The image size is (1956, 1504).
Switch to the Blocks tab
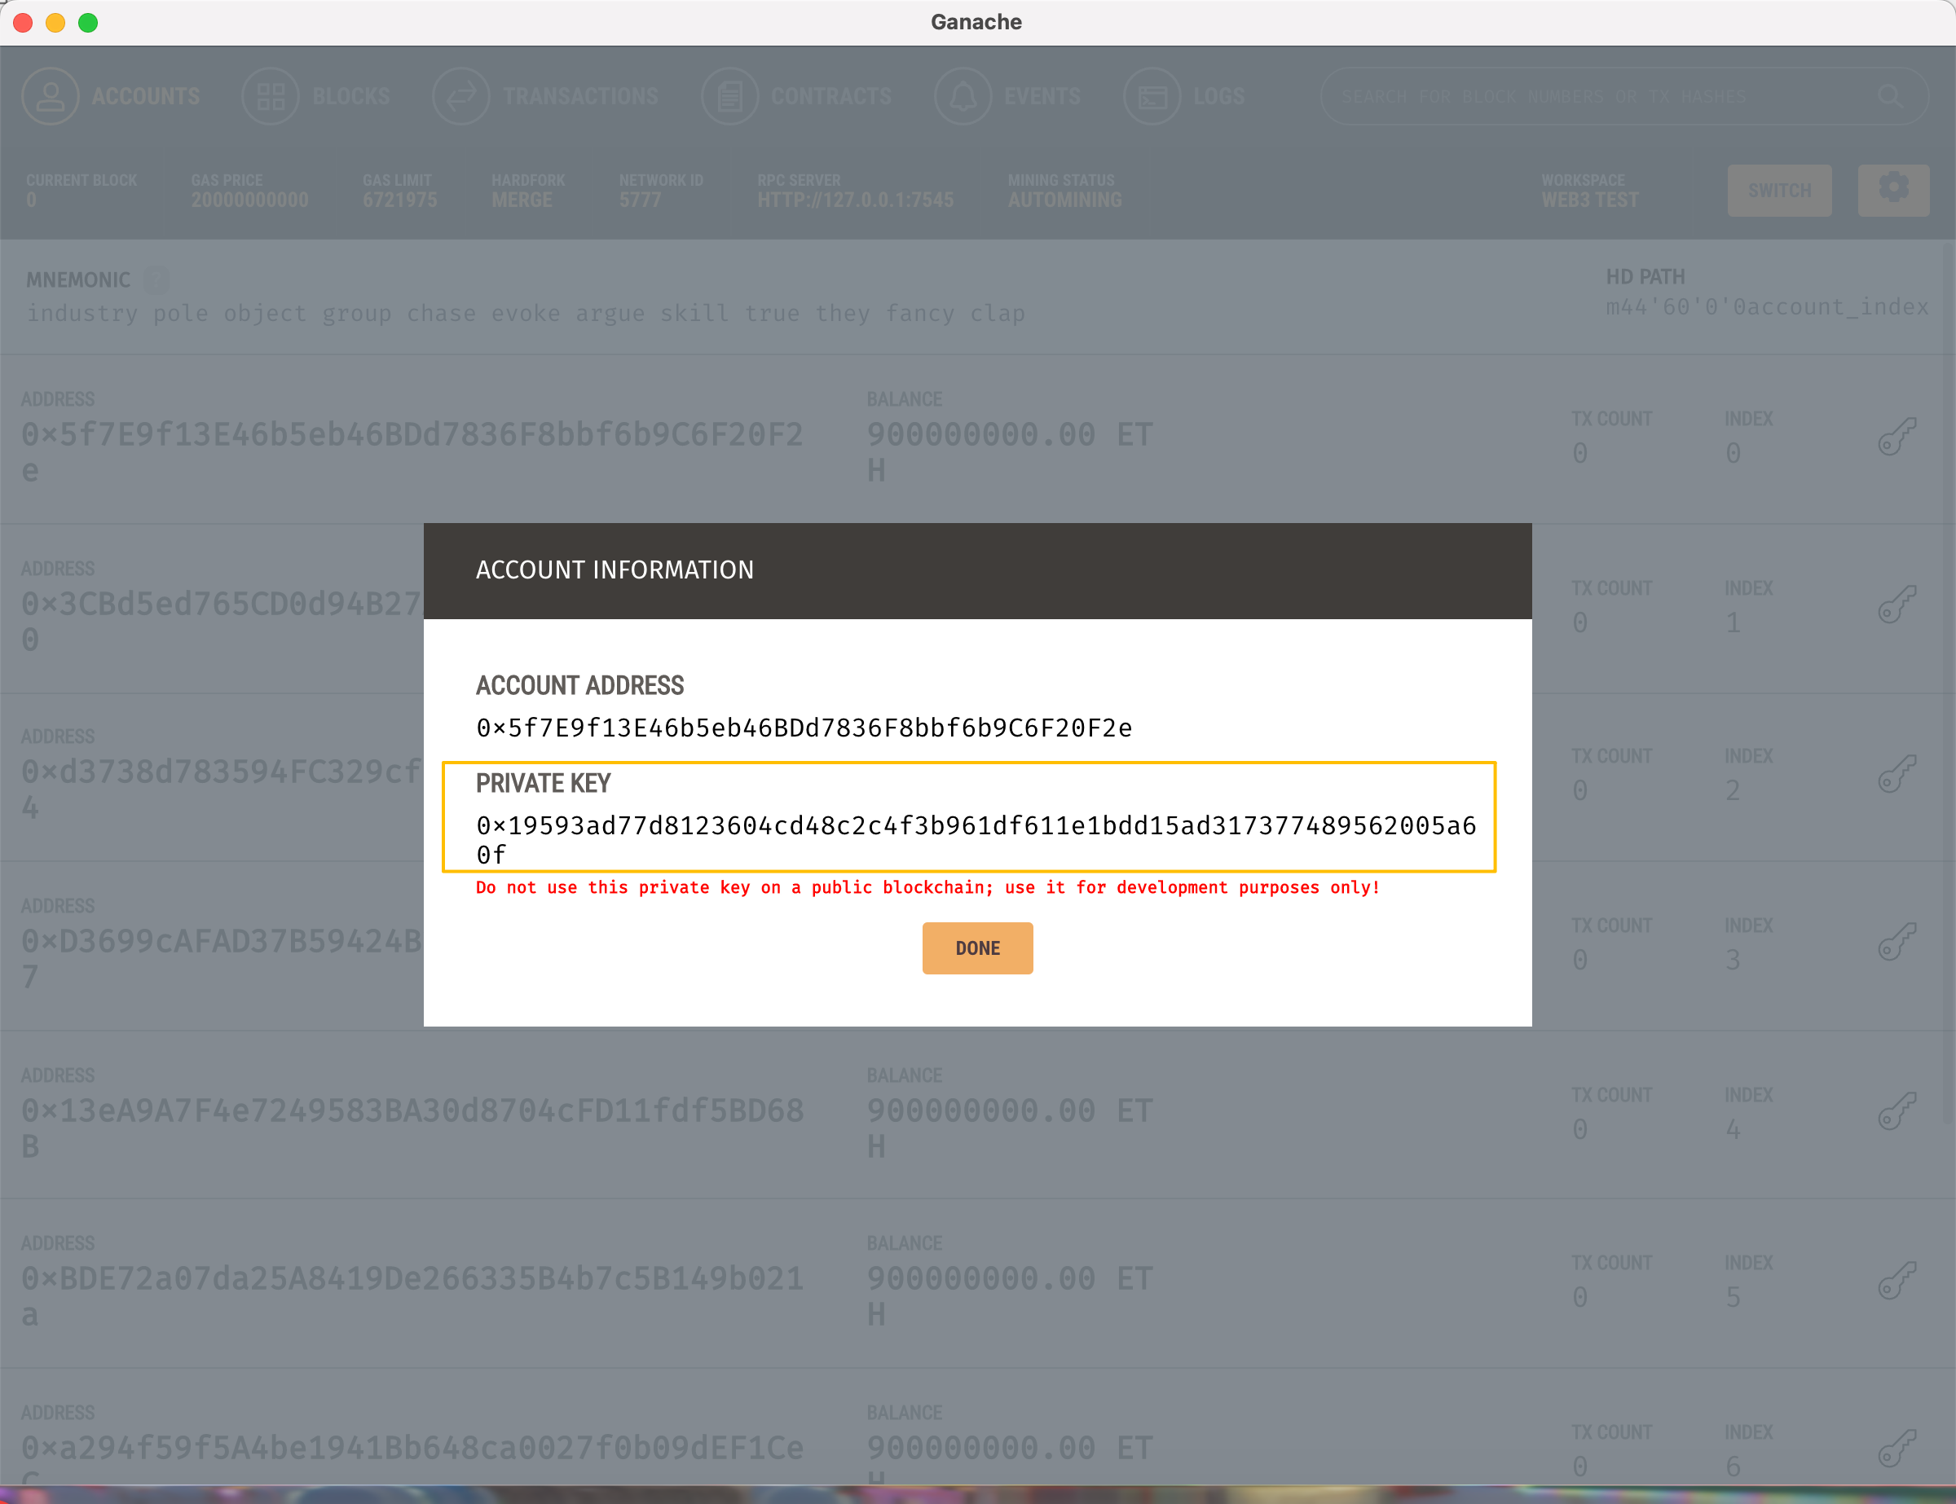(x=317, y=97)
